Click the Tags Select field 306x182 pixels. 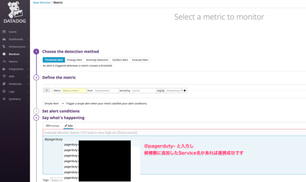[57, 180]
